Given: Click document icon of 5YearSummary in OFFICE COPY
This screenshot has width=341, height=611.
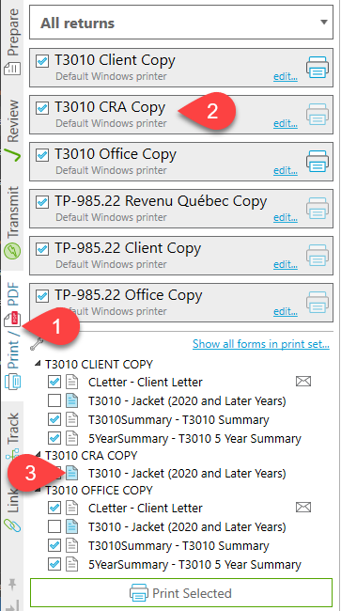Looking at the screenshot, I should point(71,565).
